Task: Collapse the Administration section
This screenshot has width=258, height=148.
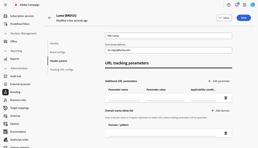Action: (6, 68)
